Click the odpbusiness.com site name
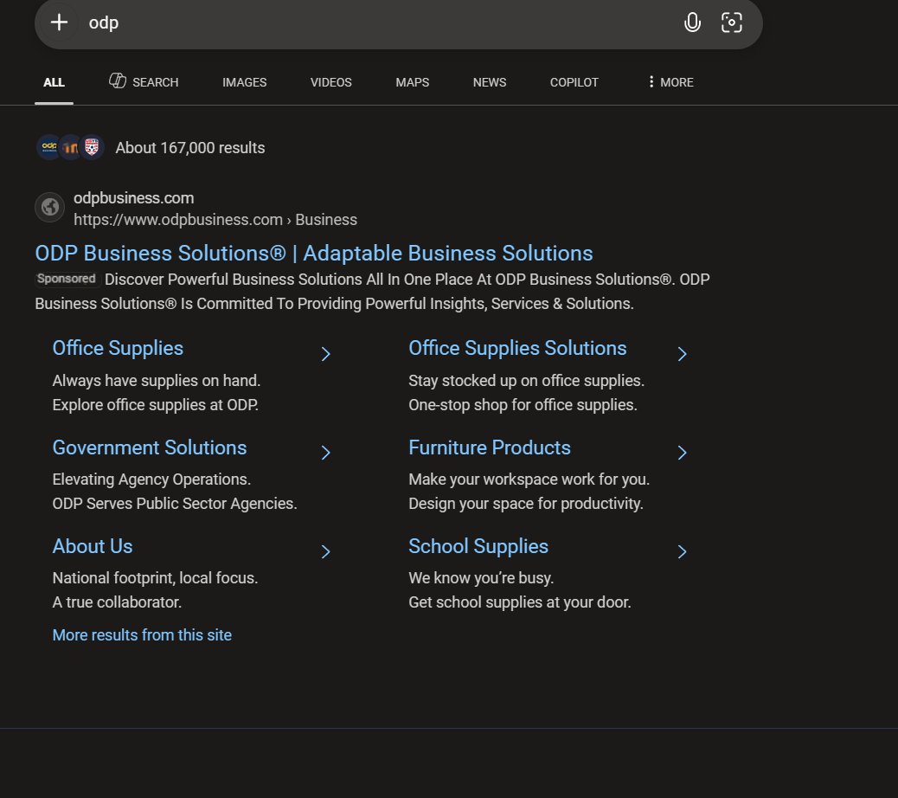898x798 pixels. click(x=134, y=198)
